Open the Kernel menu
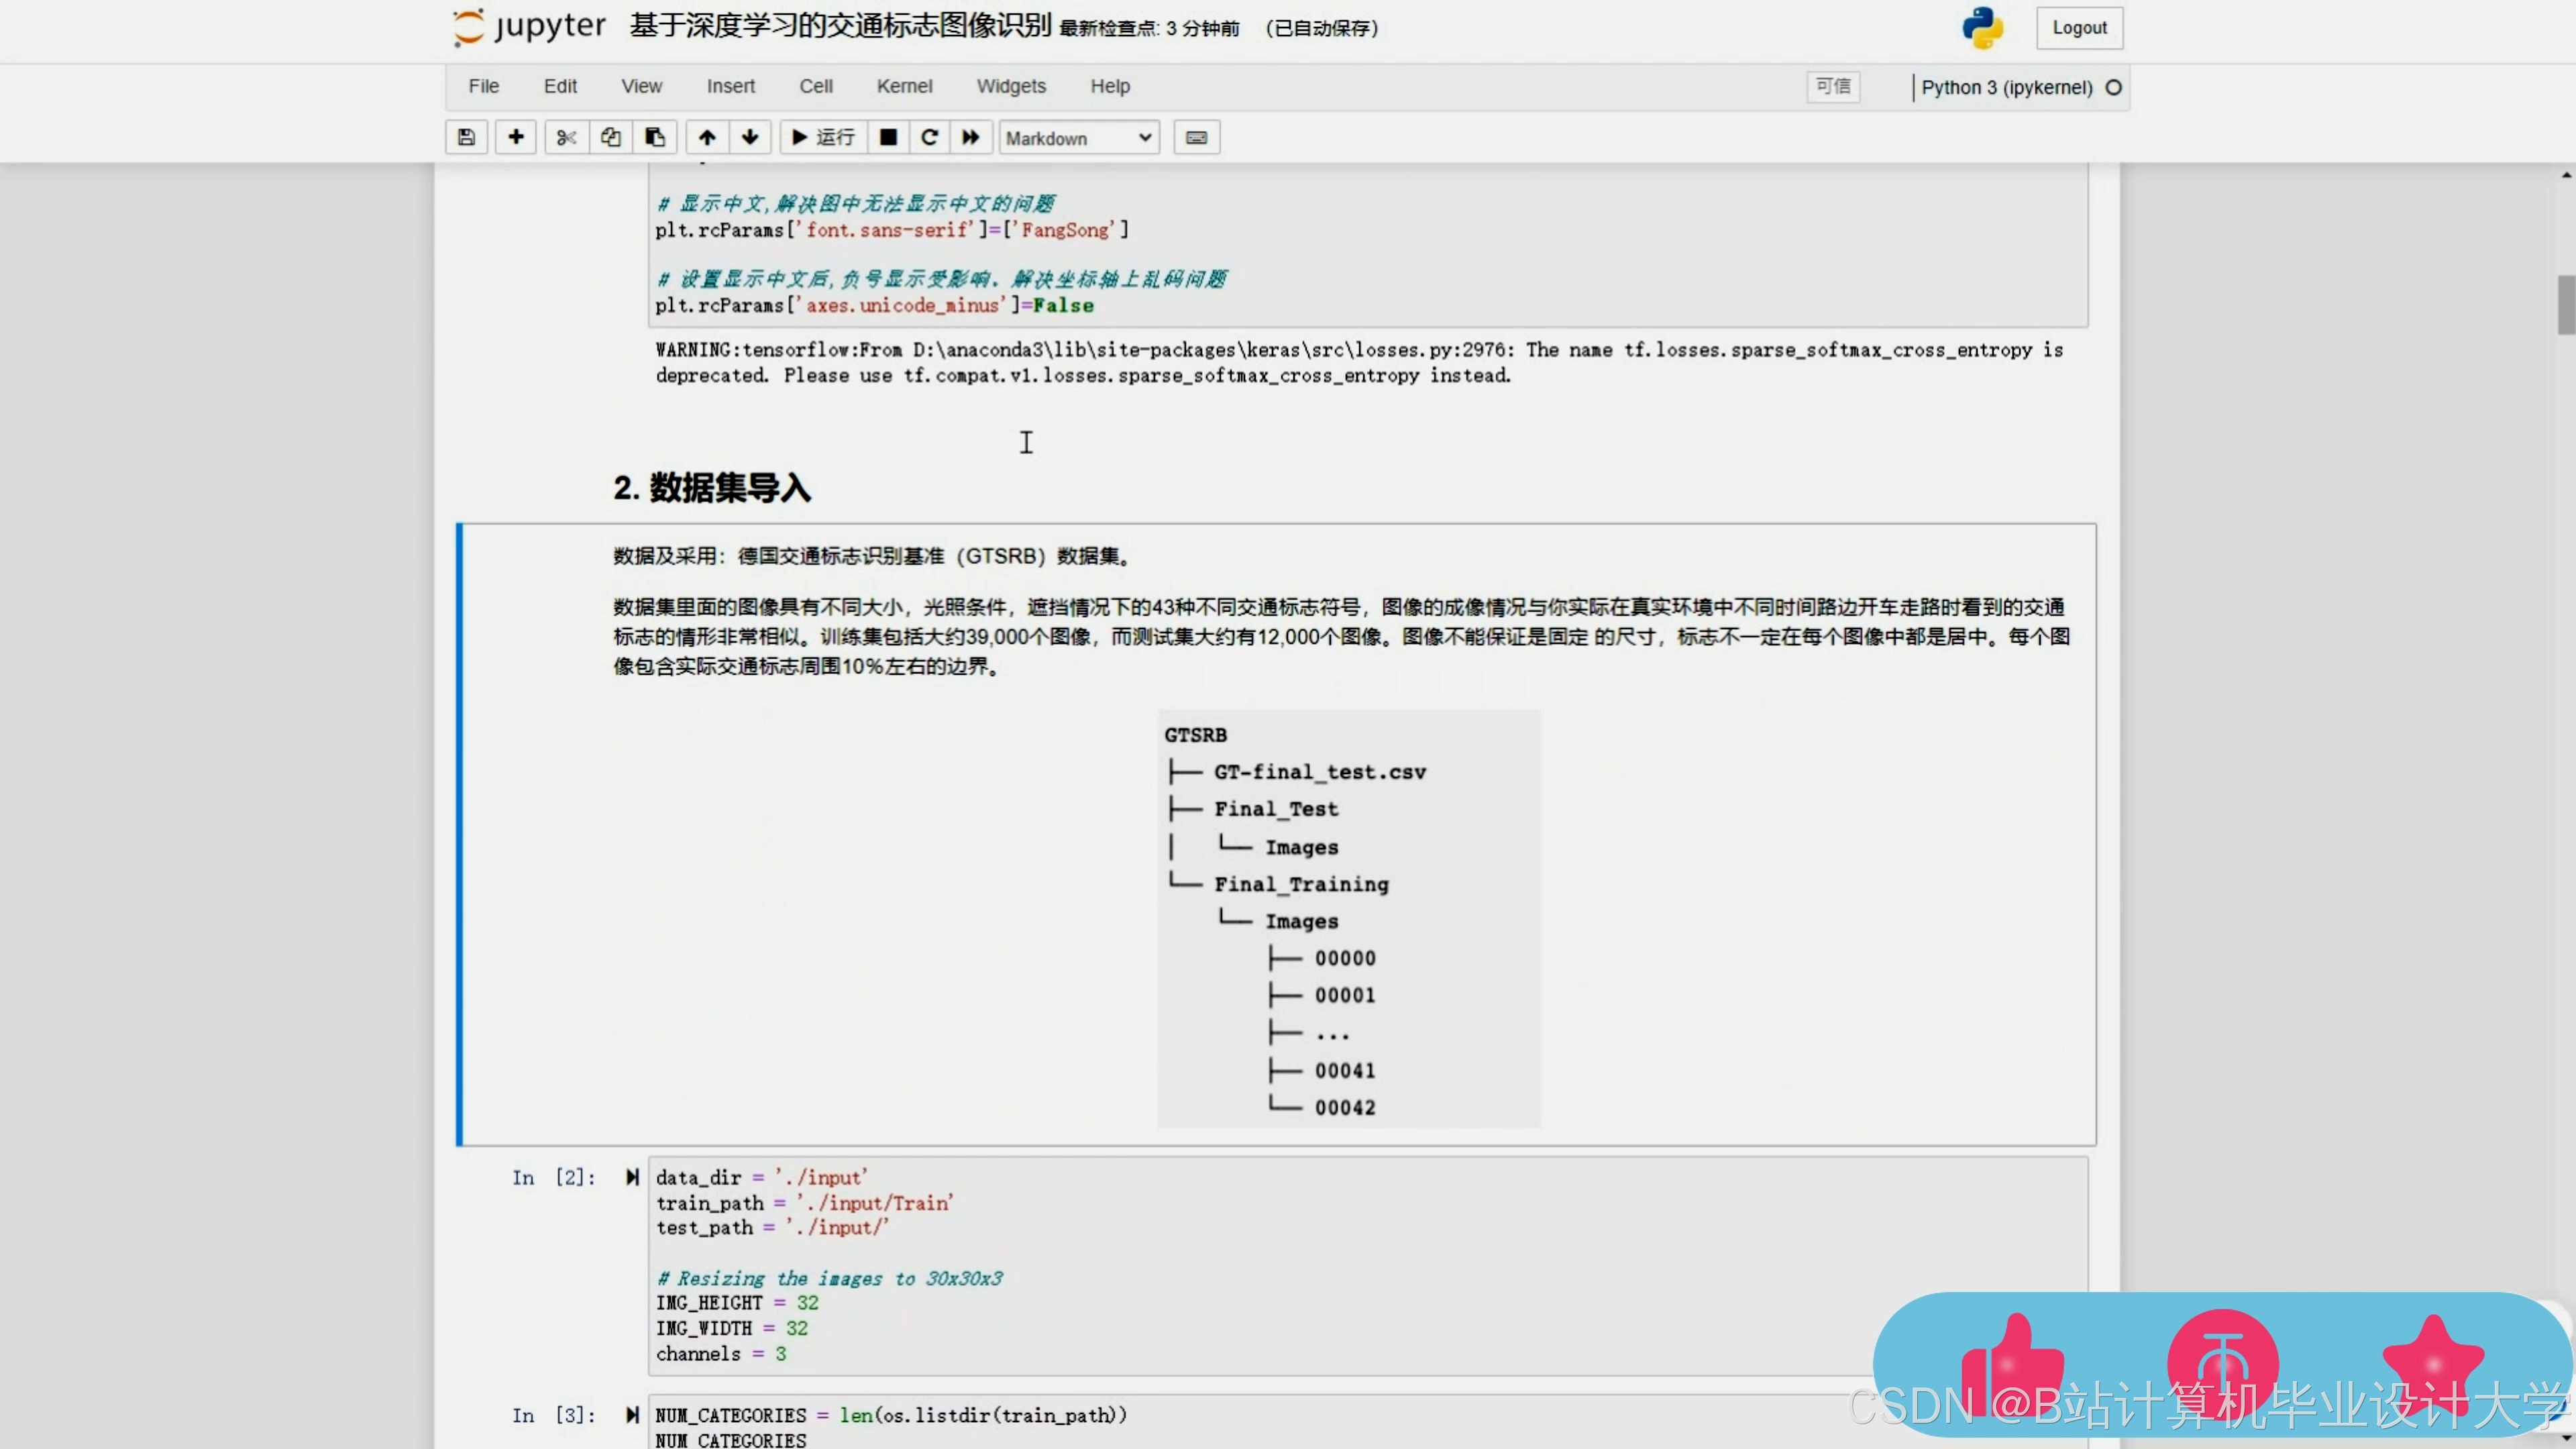This screenshot has width=2576, height=1449. tap(904, 87)
